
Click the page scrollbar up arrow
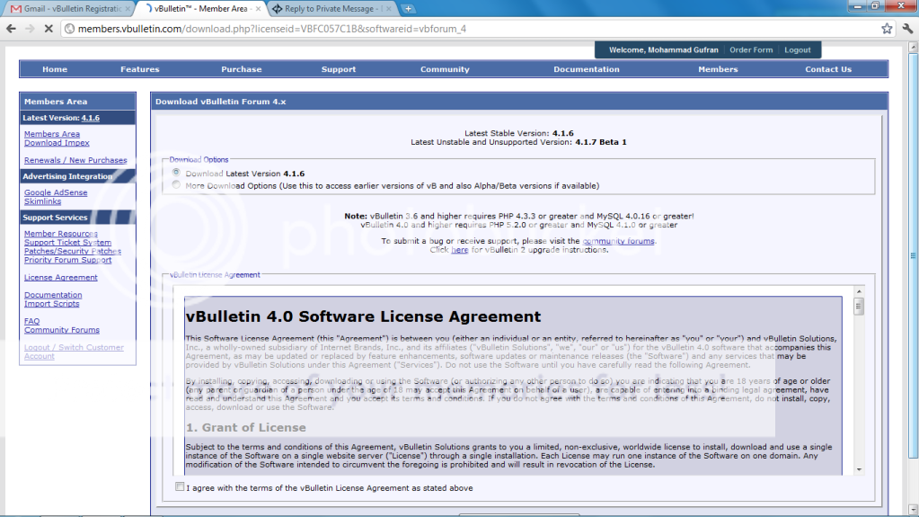click(x=913, y=46)
